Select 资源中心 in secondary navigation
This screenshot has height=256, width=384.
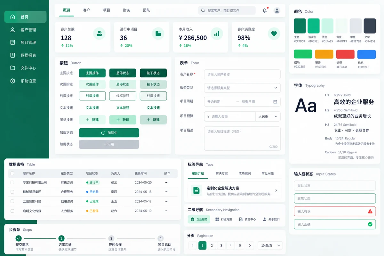247,219
